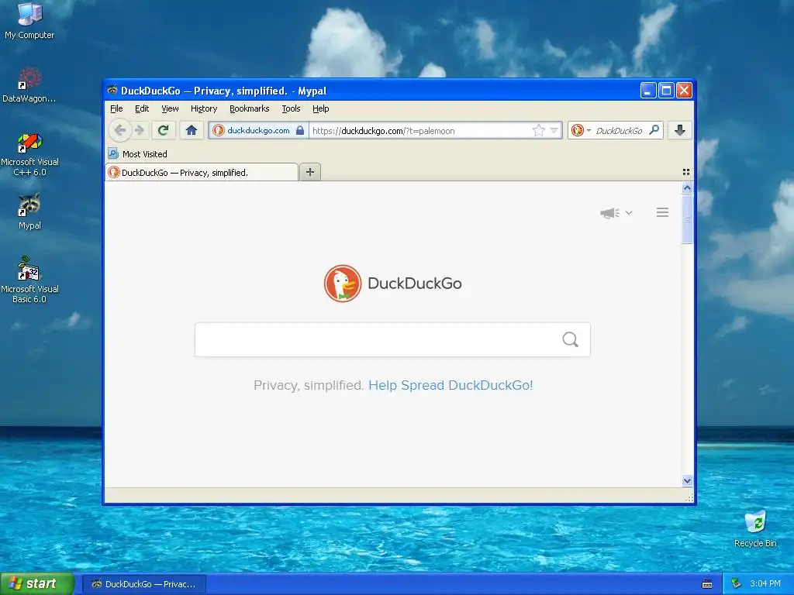Open the home page via house icon
The image size is (794, 595).
click(192, 130)
